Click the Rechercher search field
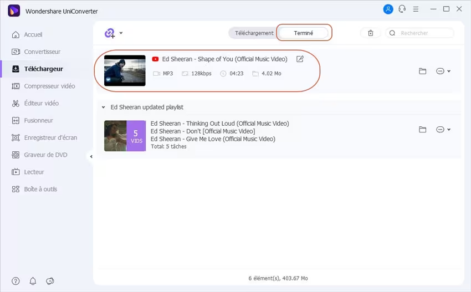The height and width of the screenshot is (292, 471). pyautogui.click(x=420, y=33)
